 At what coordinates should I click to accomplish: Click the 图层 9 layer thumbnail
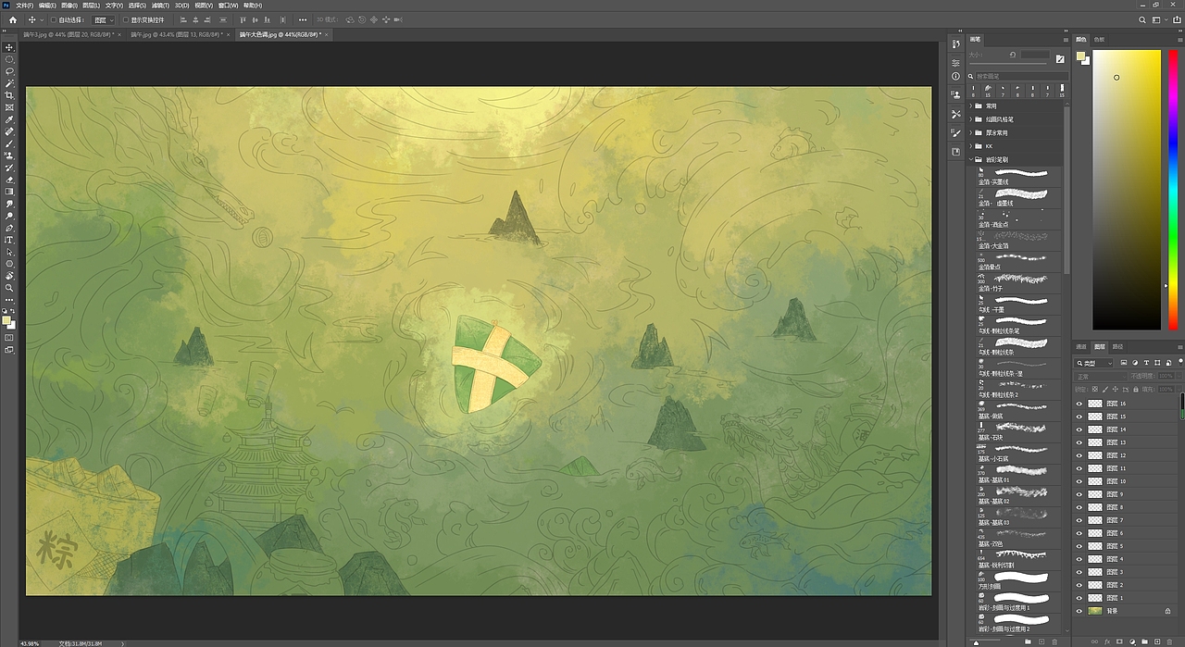pos(1095,494)
